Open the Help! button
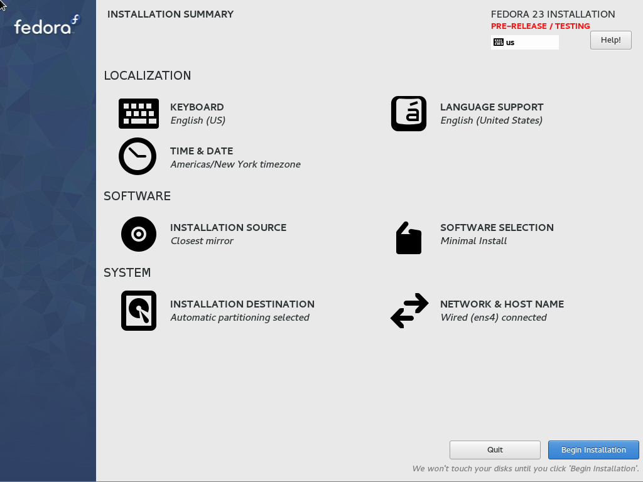 click(610, 40)
